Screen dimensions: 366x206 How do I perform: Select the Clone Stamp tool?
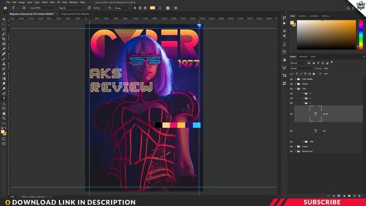4,64
